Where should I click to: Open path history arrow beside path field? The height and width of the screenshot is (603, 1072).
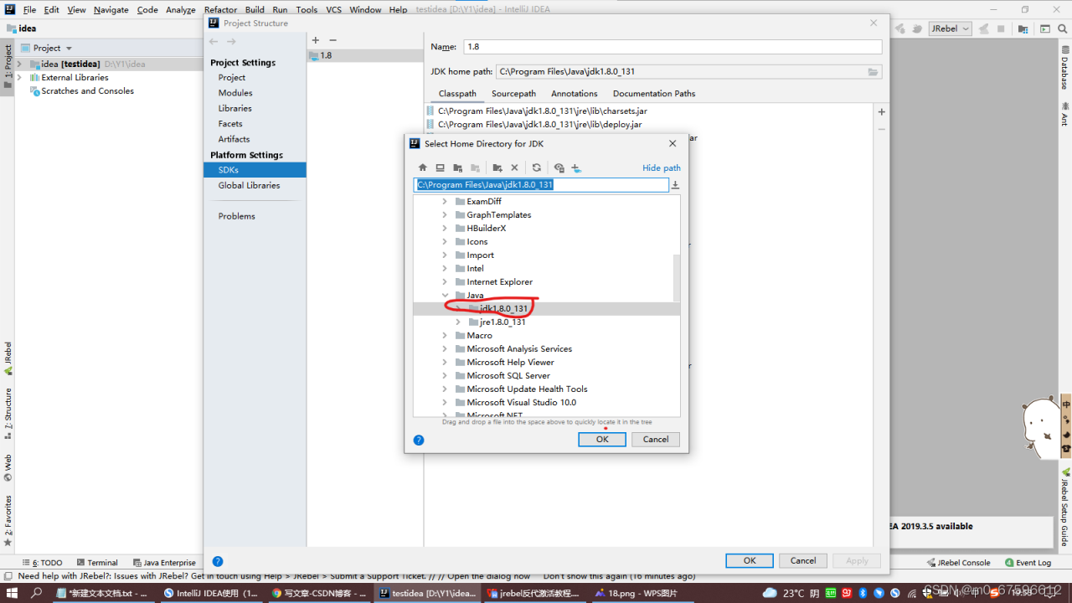coord(675,185)
